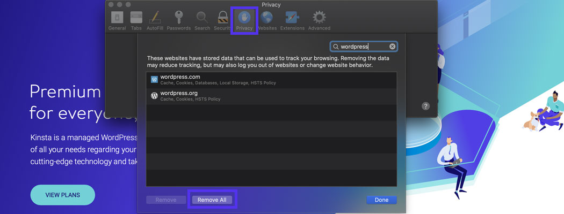This screenshot has height=214, width=564.
Task: Open Websites globe preferences
Action: 267,20
